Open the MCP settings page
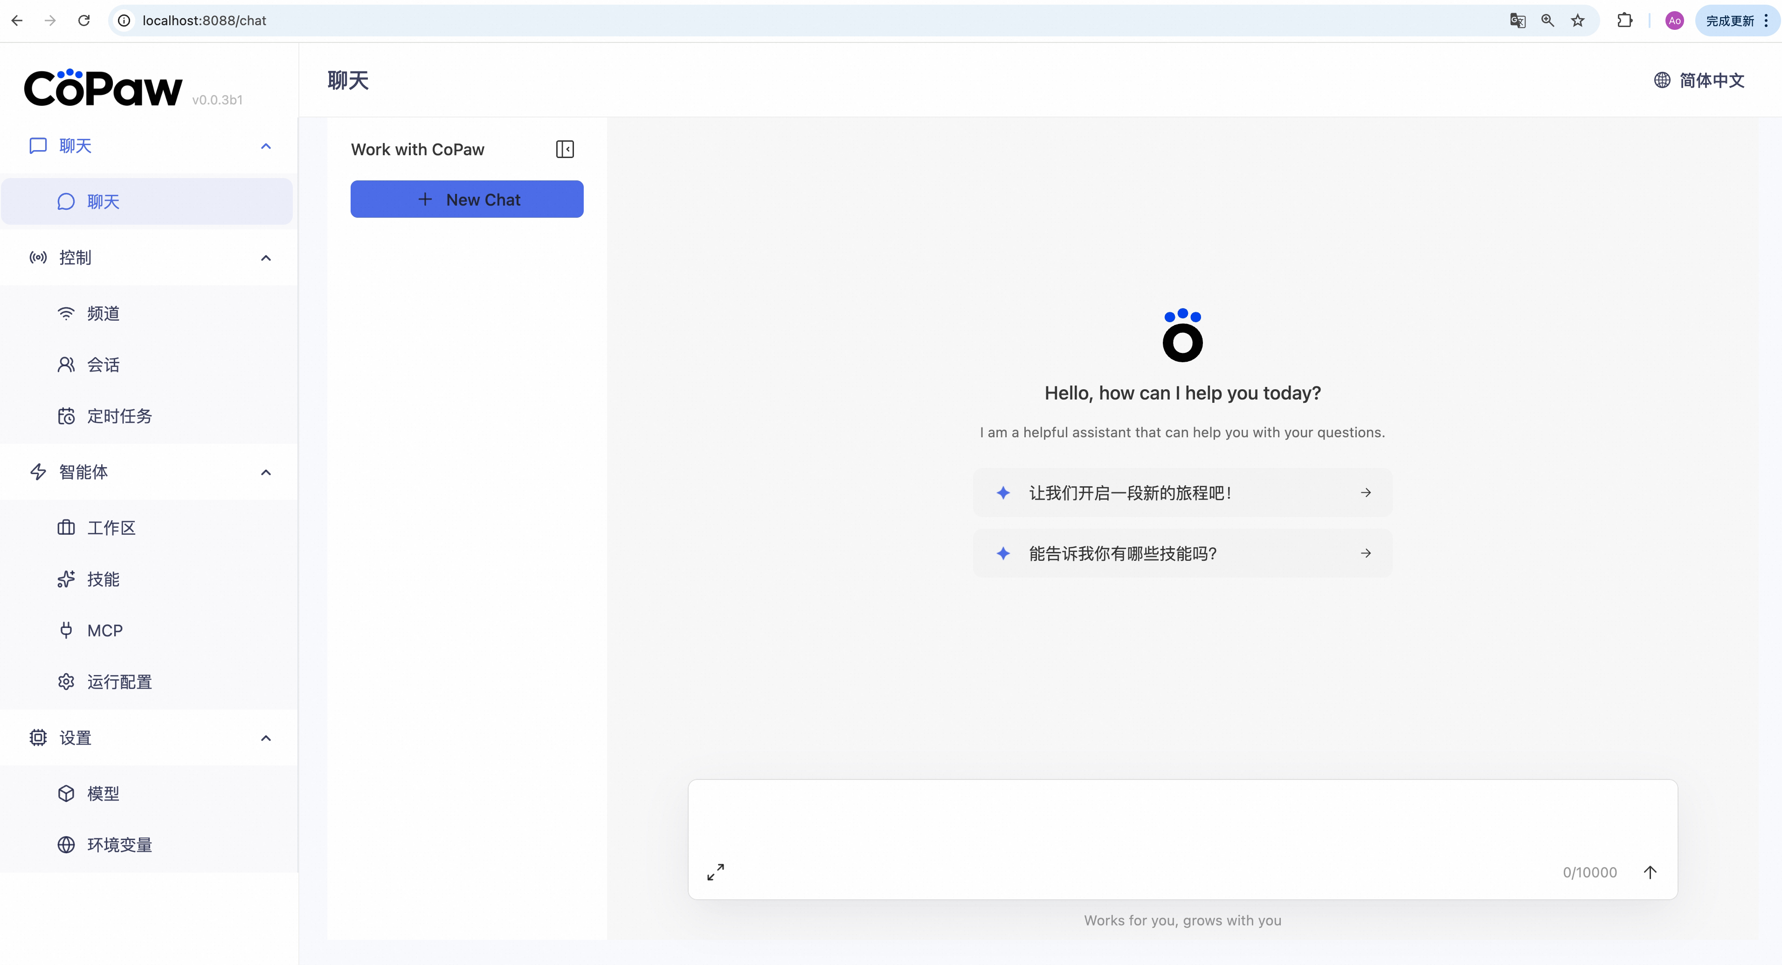The image size is (1782, 965). [x=104, y=630]
